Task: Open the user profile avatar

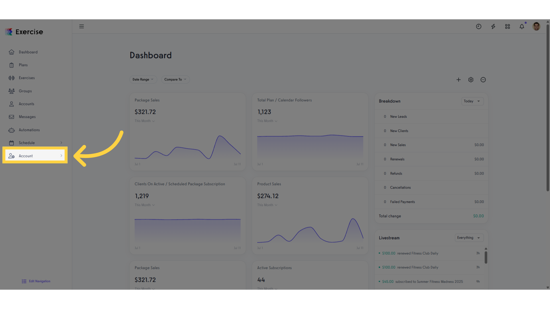Action: click(x=537, y=26)
